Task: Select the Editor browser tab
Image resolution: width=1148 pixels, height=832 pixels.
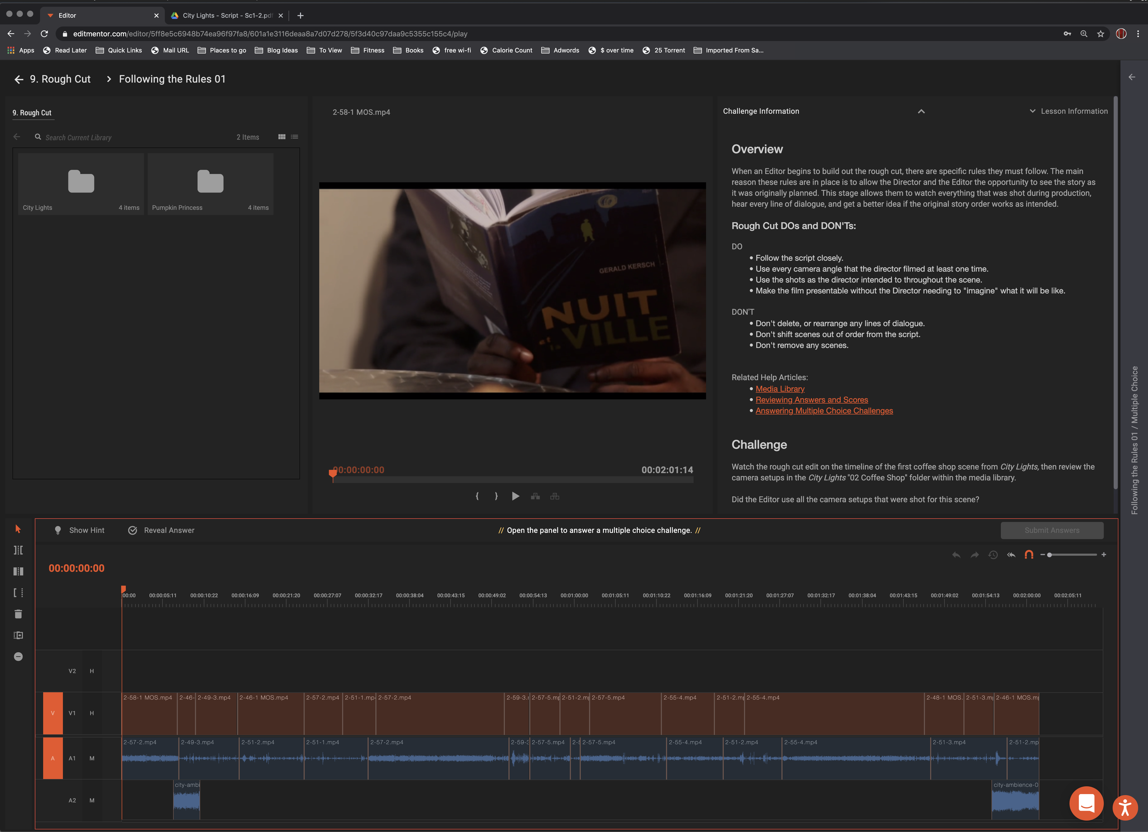Action: coord(101,15)
